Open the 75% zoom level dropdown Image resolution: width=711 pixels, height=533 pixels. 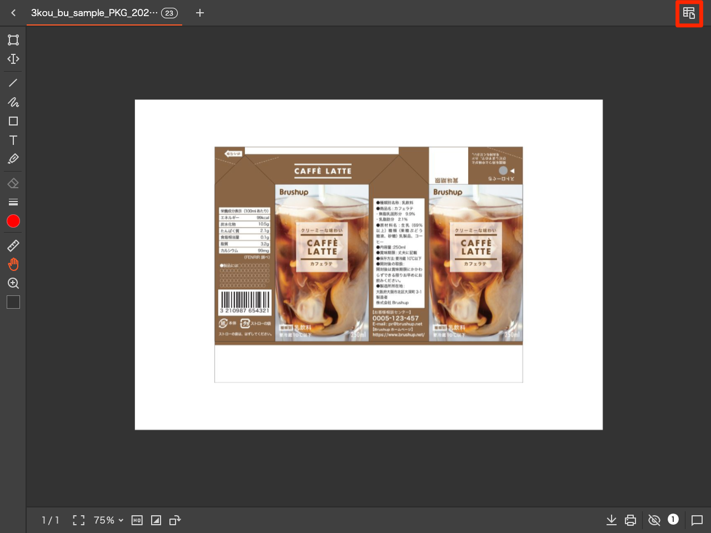(x=108, y=520)
